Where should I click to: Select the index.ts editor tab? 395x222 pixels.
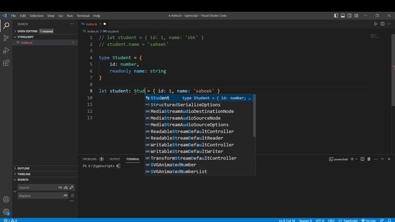(93, 24)
